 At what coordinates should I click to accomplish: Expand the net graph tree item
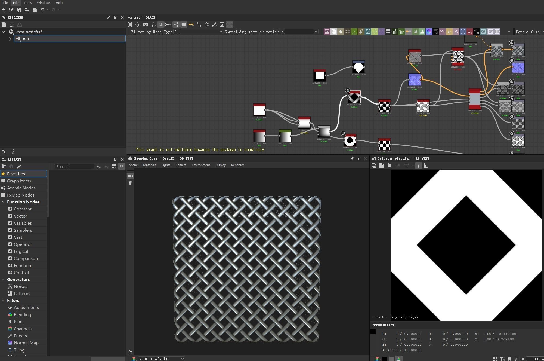(10, 39)
